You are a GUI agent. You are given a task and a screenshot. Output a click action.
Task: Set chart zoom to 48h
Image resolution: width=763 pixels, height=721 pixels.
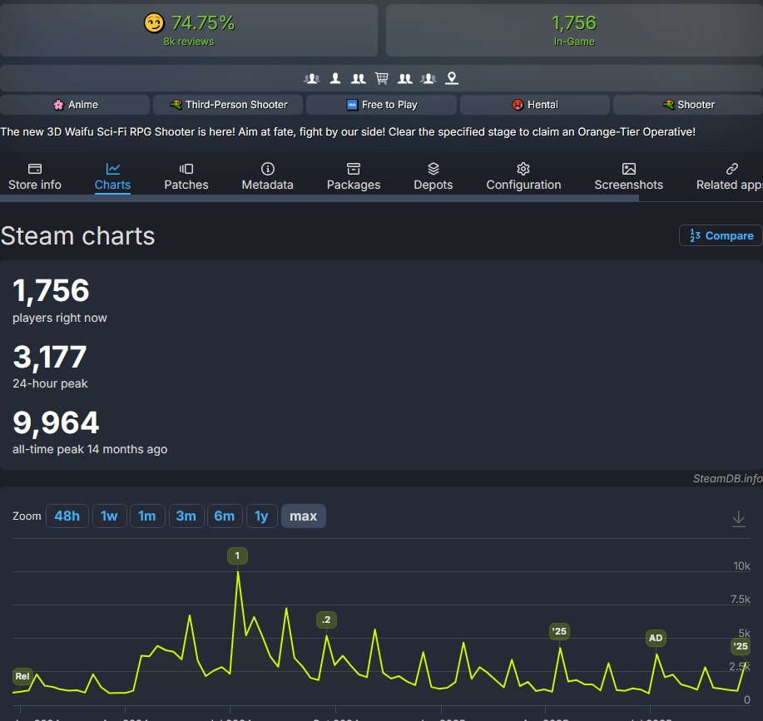point(67,516)
